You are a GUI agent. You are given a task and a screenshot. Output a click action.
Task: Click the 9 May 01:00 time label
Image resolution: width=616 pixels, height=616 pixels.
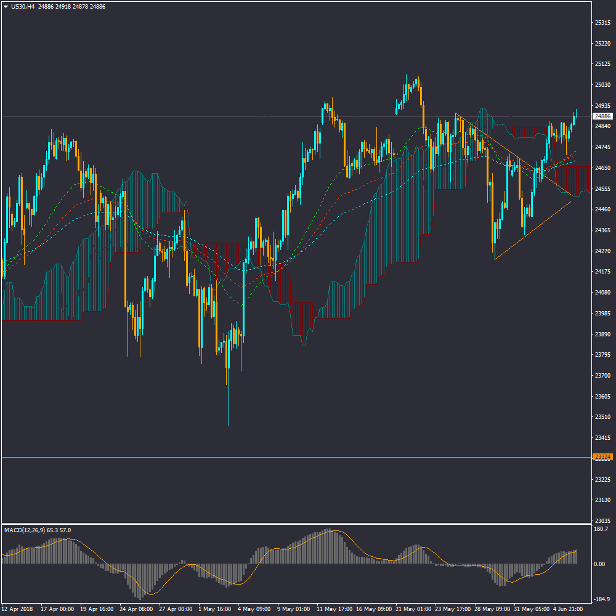pos(294,609)
